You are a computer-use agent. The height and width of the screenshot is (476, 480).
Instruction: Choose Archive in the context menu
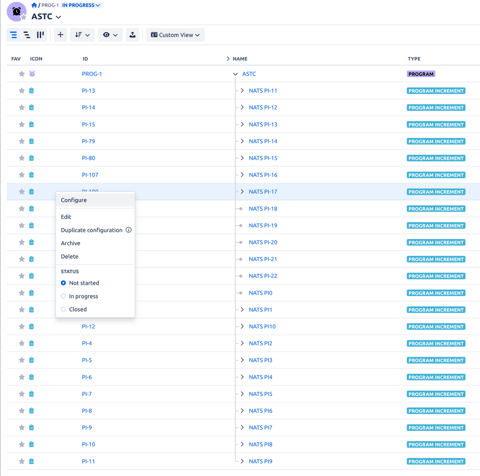point(95,243)
